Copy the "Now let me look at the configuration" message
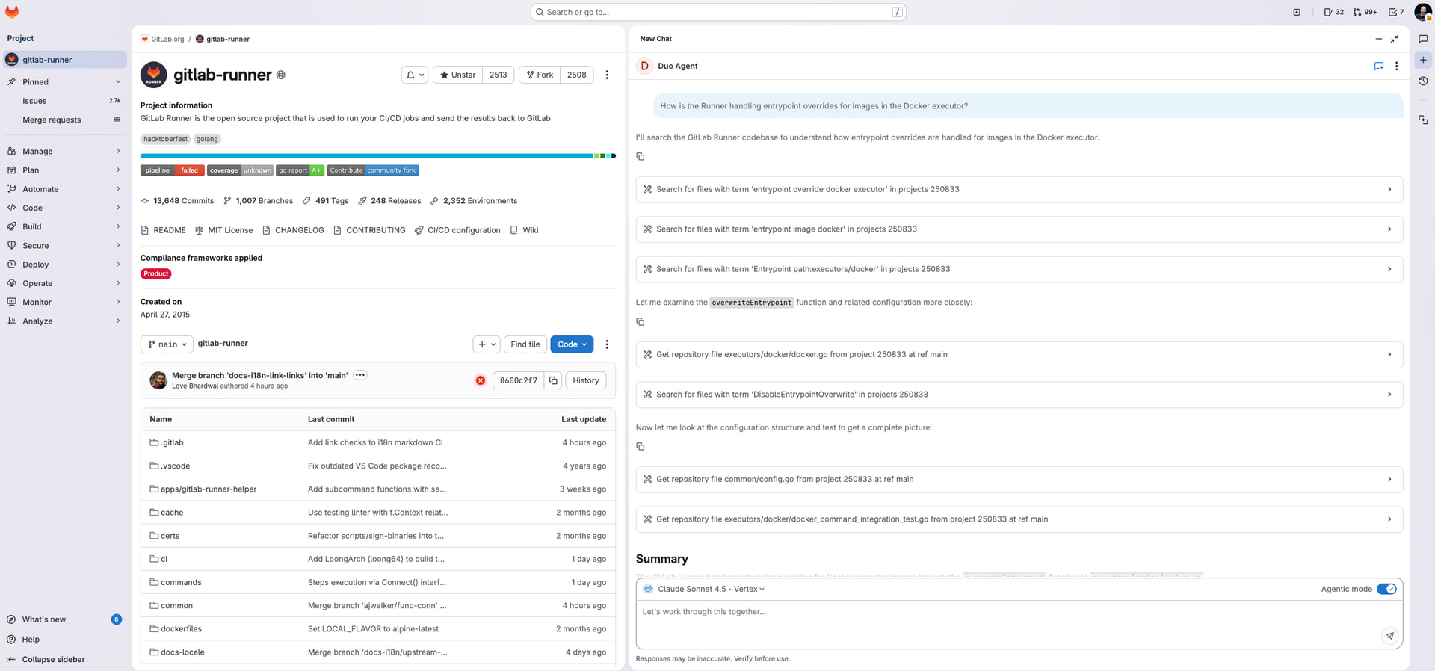1435x671 pixels. point(641,446)
